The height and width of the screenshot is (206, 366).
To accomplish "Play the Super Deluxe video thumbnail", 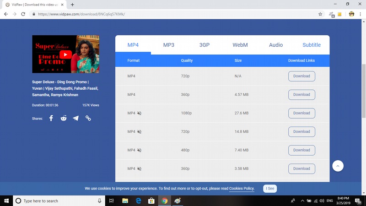I will coord(65,54).
